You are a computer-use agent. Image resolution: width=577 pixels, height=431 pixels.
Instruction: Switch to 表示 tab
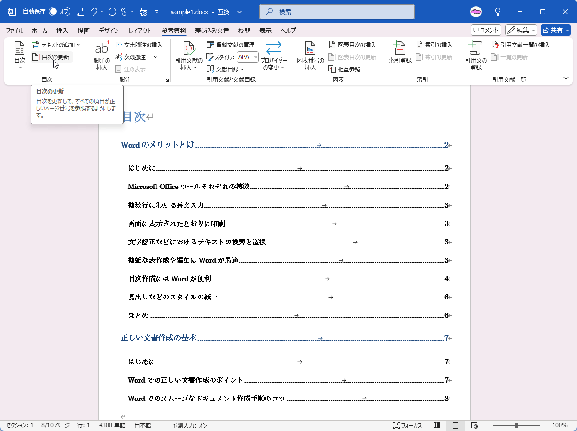coord(265,31)
